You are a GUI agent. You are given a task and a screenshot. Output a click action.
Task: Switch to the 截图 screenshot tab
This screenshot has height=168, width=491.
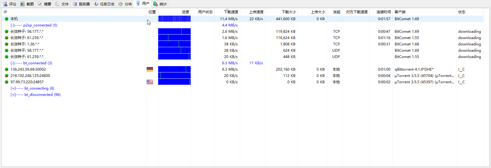click(x=27, y=4)
